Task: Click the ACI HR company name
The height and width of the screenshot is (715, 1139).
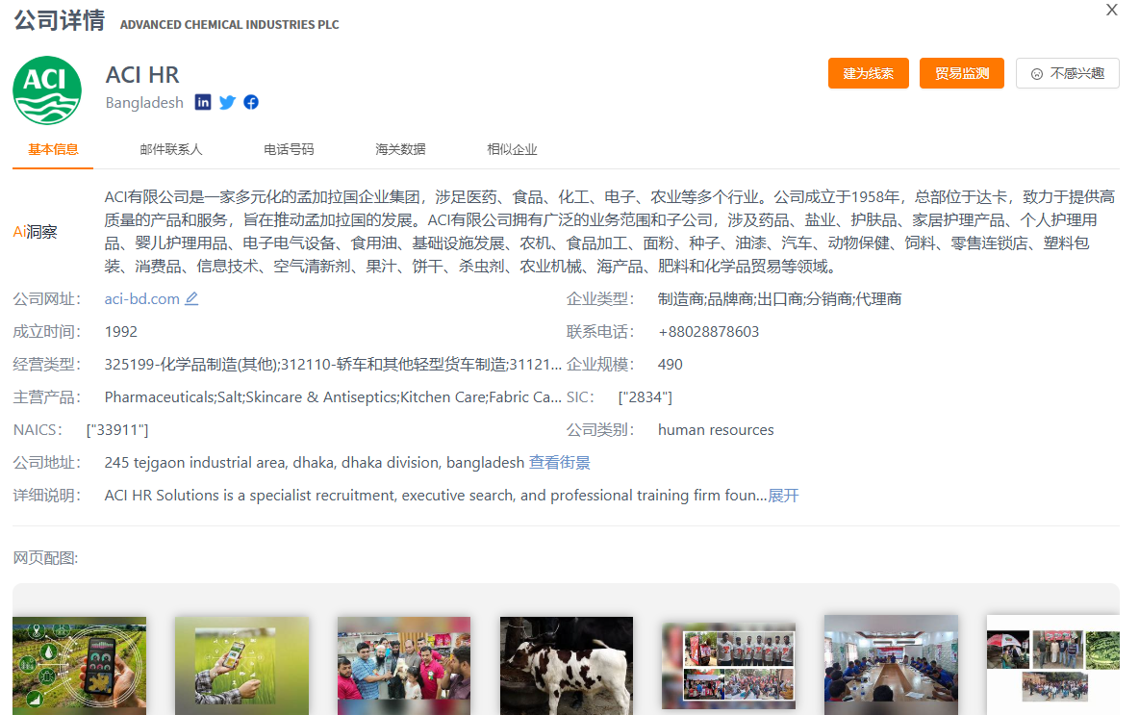Action: pyautogui.click(x=142, y=75)
